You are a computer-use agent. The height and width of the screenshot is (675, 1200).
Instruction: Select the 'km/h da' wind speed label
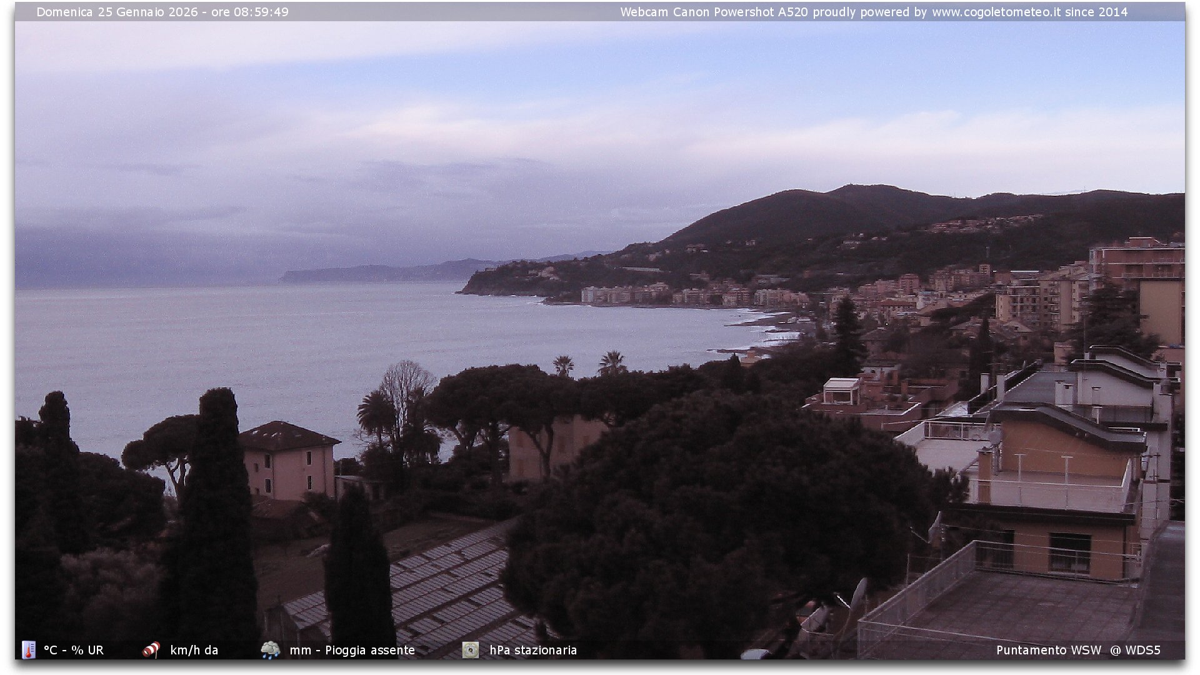tap(194, 650)
